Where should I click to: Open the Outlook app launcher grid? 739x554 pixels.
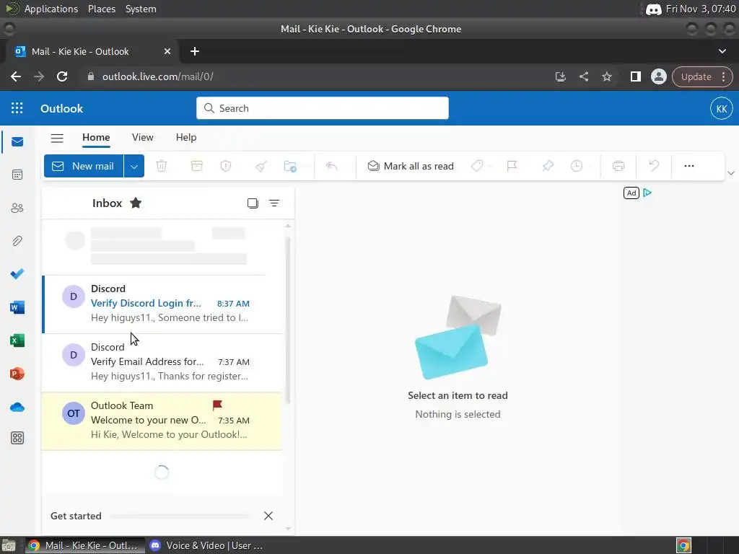[x=17, y=108]
